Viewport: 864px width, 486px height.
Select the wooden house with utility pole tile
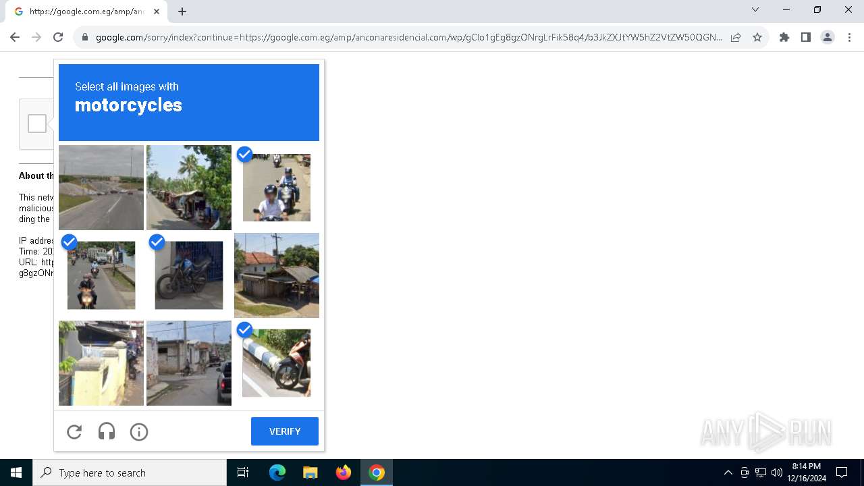(x=277, y=275)
